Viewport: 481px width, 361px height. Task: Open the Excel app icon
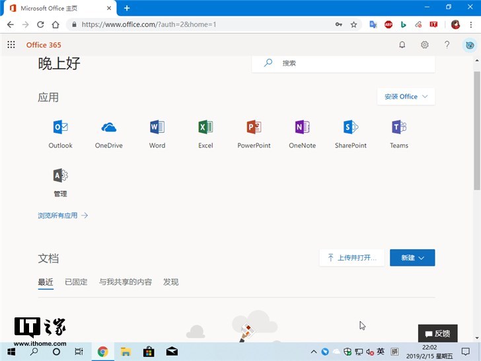tap(205, 128)
